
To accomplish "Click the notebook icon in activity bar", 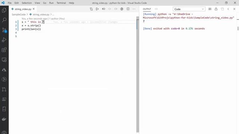I will [4, 109].
